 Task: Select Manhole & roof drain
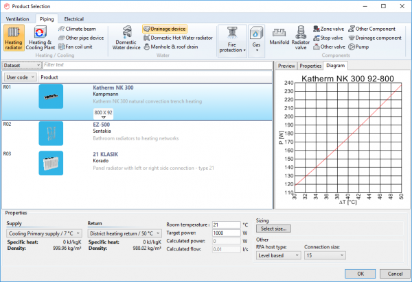point(170,47)
